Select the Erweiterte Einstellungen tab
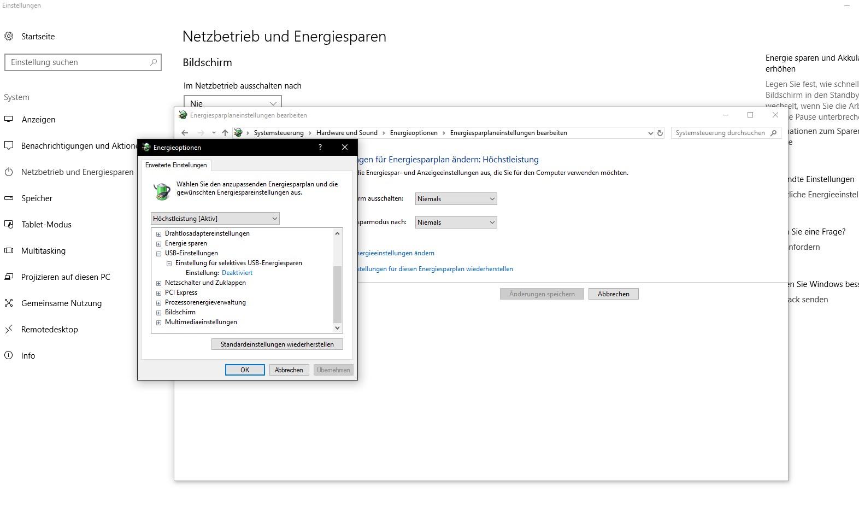859x527 pixels. pos(176,165)
